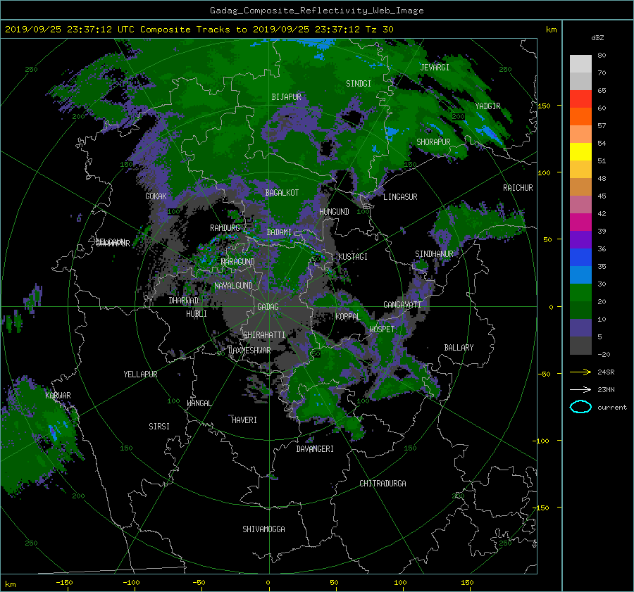Click the yellow 24SR track arrow icon
Screen dimensions: 634x592
coord(580,372)
